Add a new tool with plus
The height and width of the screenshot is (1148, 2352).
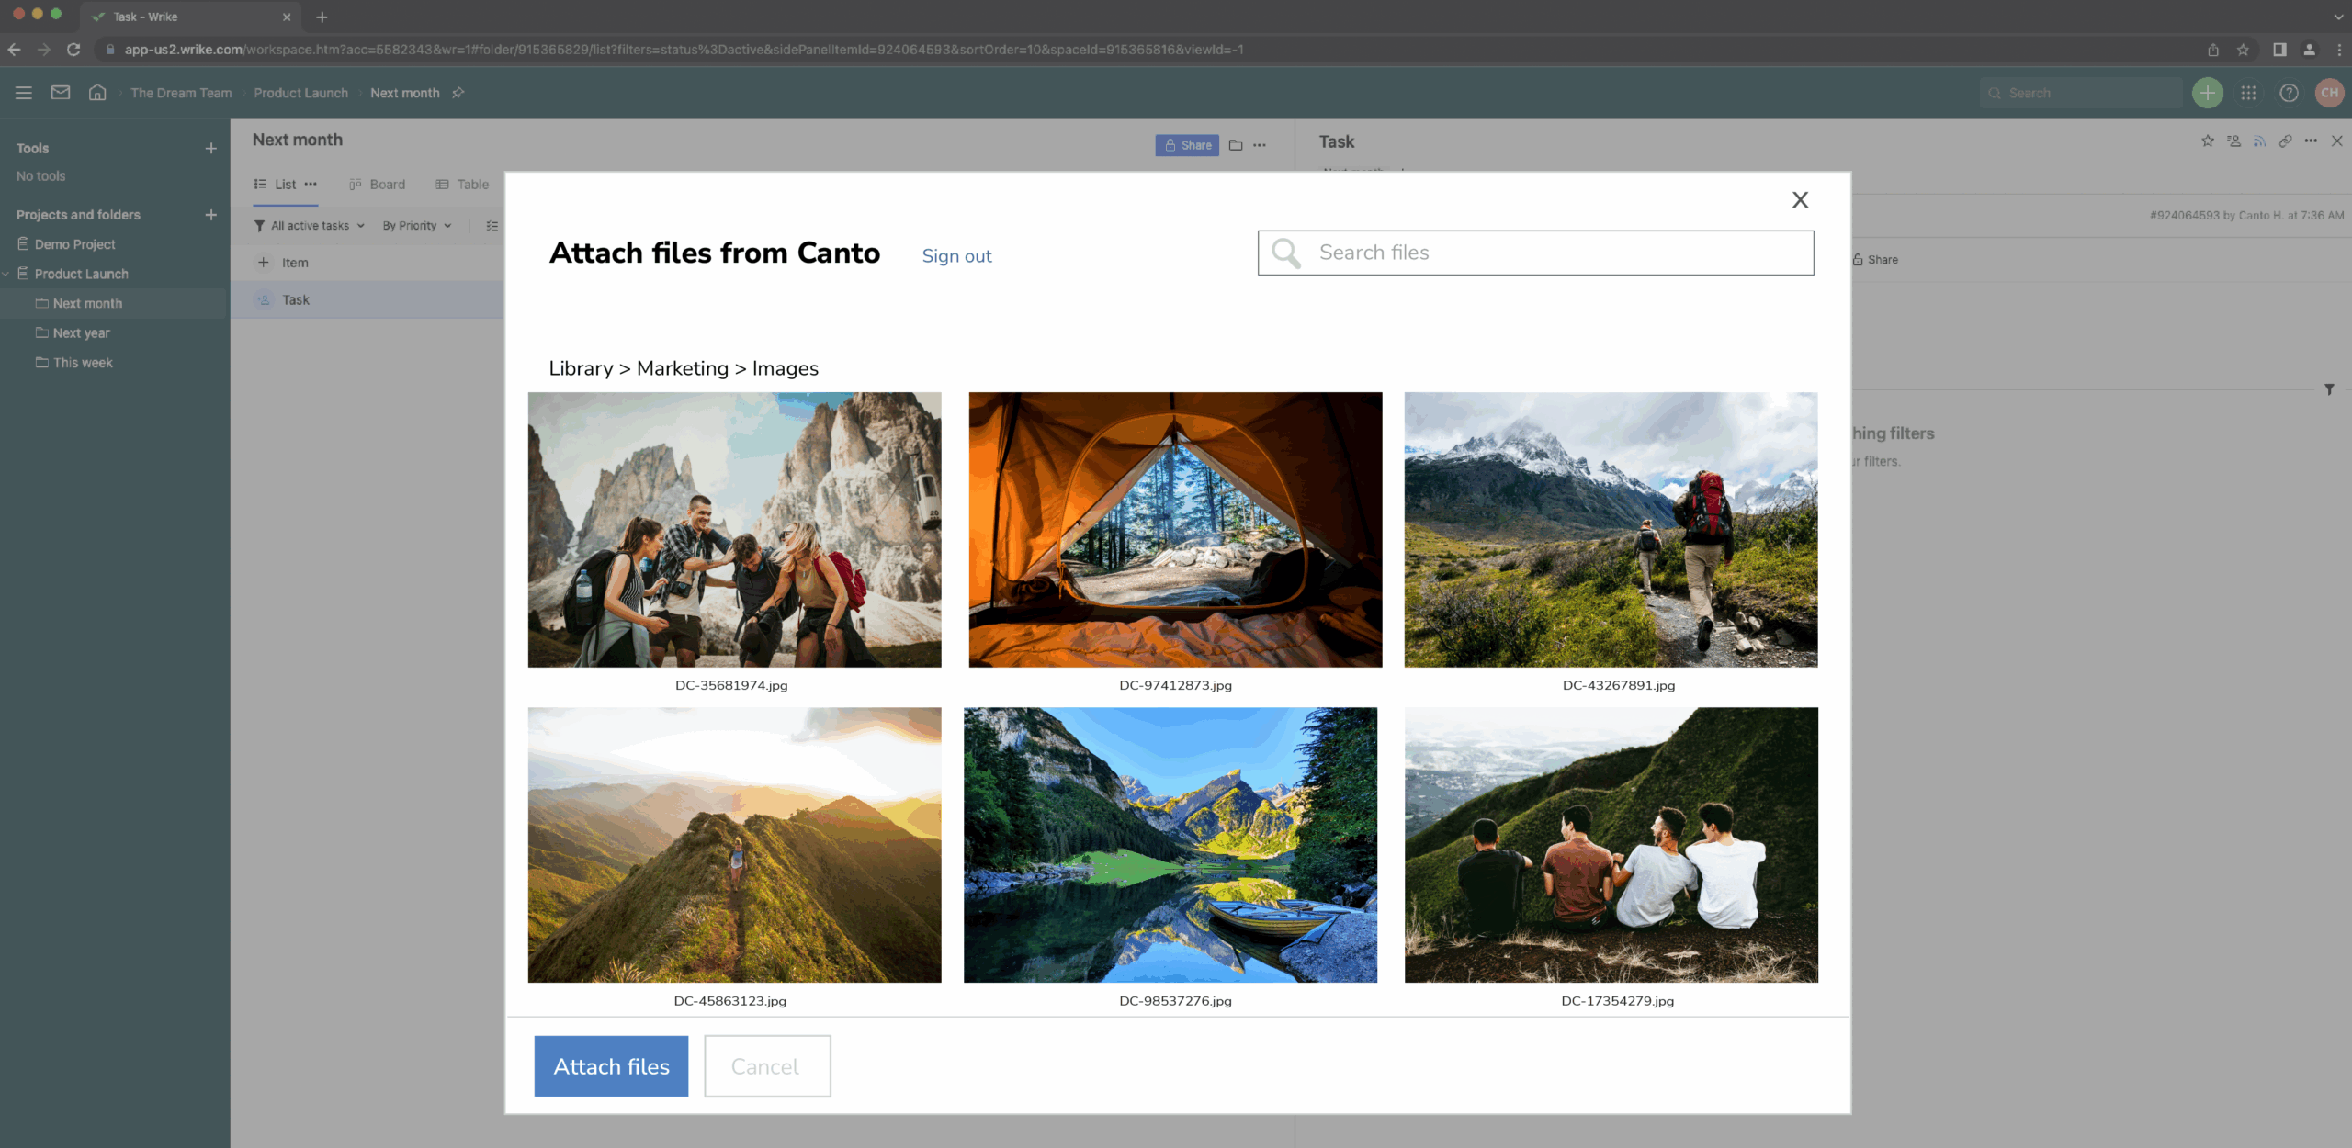(211, 148)
